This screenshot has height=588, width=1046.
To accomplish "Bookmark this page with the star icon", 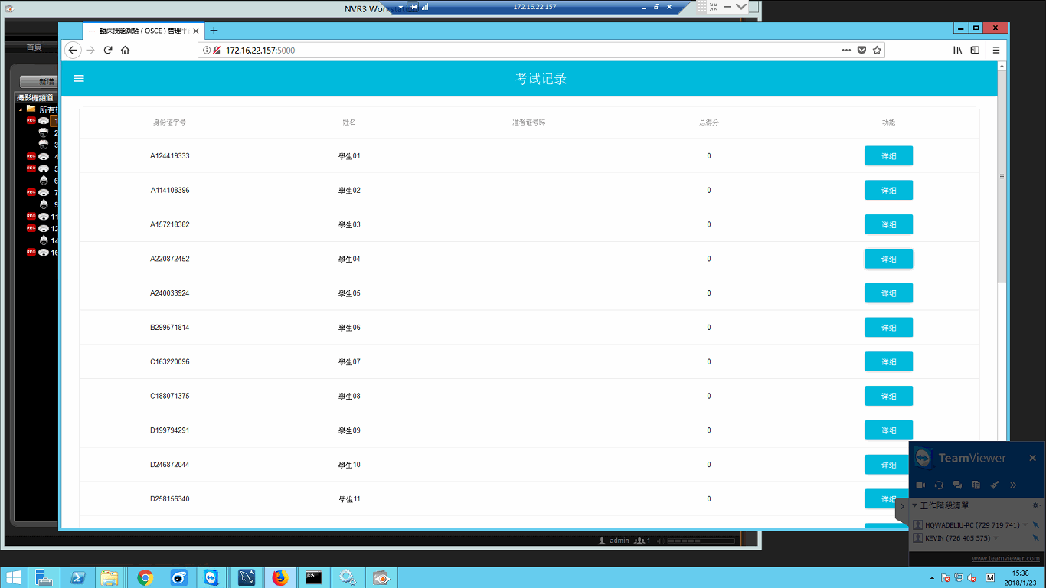I will [878, 51].
